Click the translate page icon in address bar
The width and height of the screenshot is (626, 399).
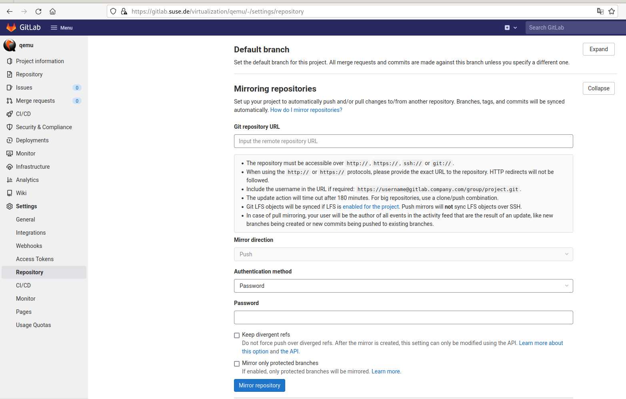(x=600, y=11)
